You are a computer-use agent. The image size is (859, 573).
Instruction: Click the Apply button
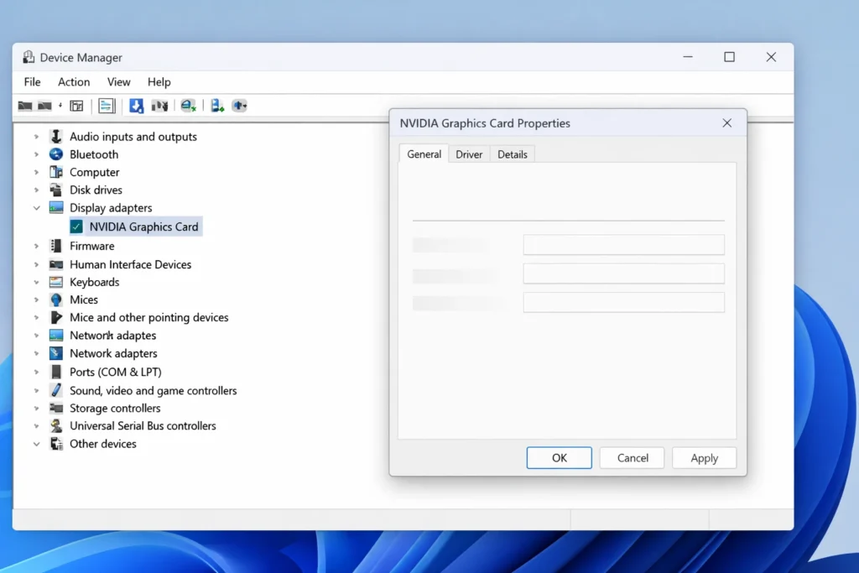click(704, 457)
